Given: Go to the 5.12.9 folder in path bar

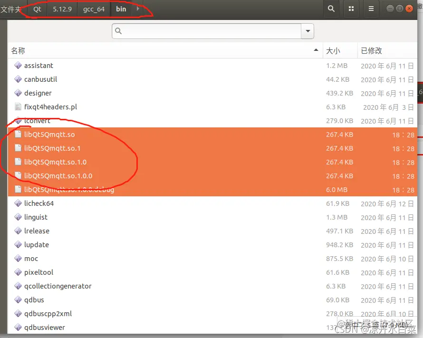Looking at the screenshot, I should click(62, 9).
